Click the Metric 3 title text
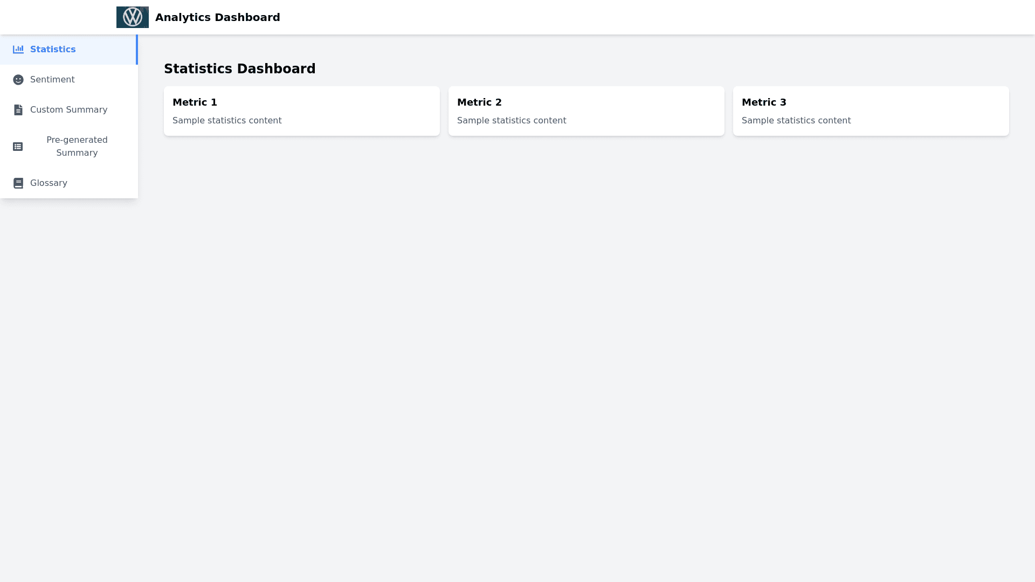Viewport: 1035px width, 582px height. [764, 102]
